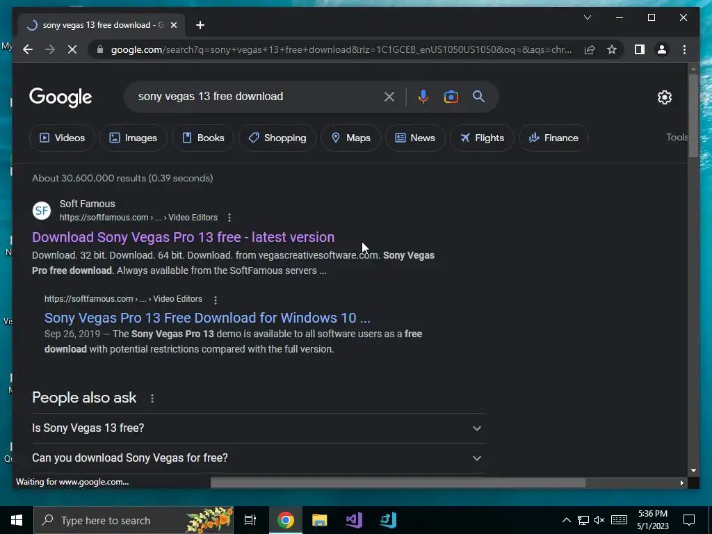Open People also ask three-dot menu

click(152, 398)
